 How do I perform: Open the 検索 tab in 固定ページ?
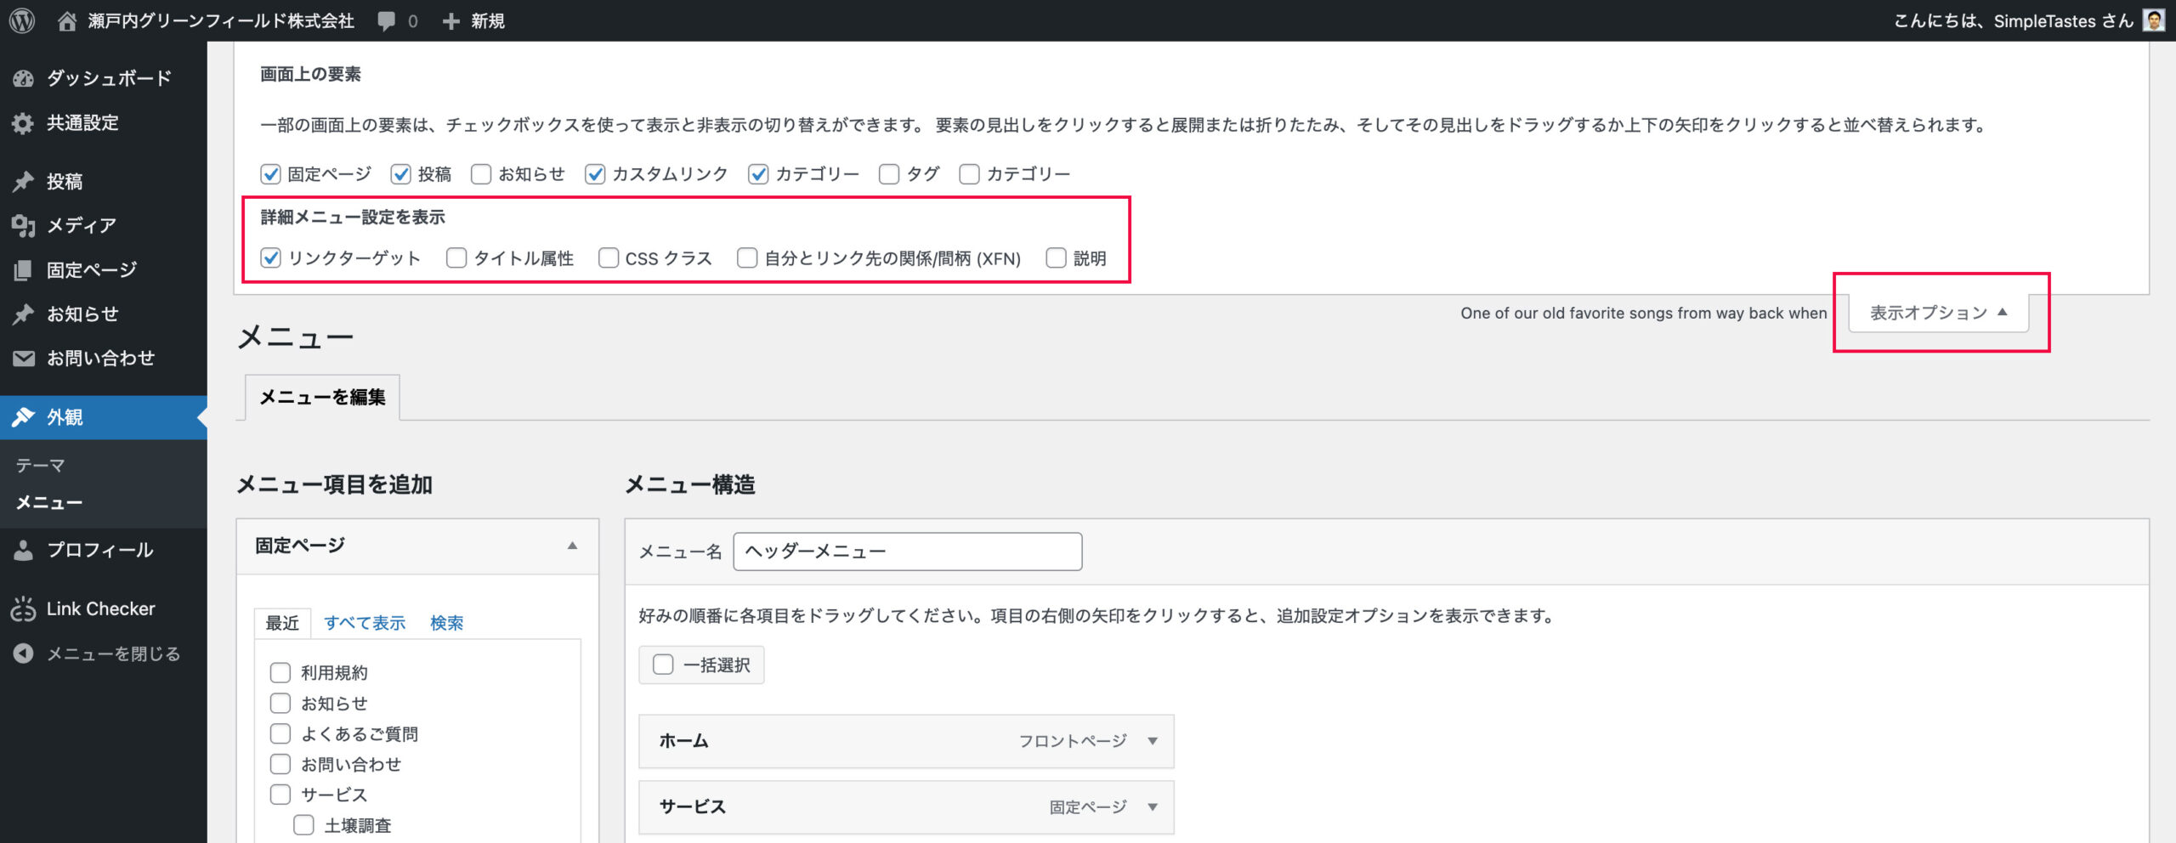pyautogui.click(x=448, y=623)
